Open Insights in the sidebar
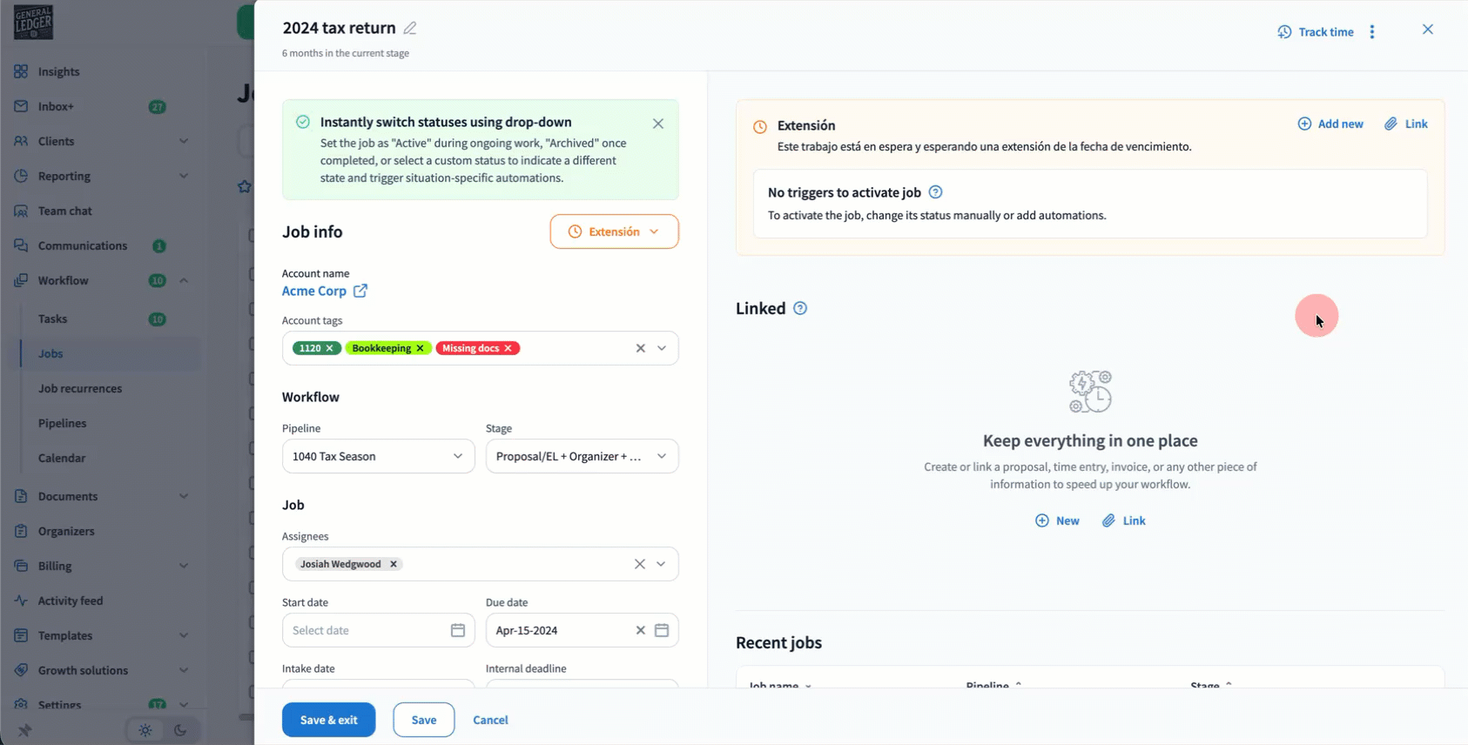1468x745 pixels. (x=58, y=71)
